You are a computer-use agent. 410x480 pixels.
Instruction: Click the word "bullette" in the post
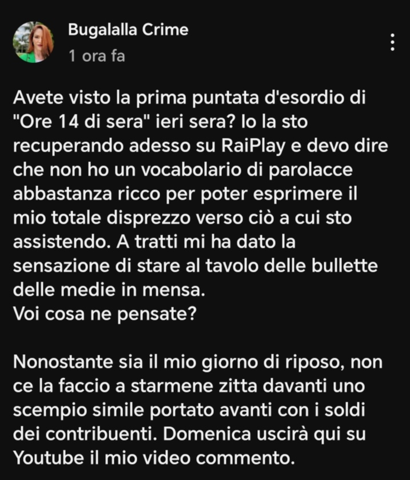(345, 265)
